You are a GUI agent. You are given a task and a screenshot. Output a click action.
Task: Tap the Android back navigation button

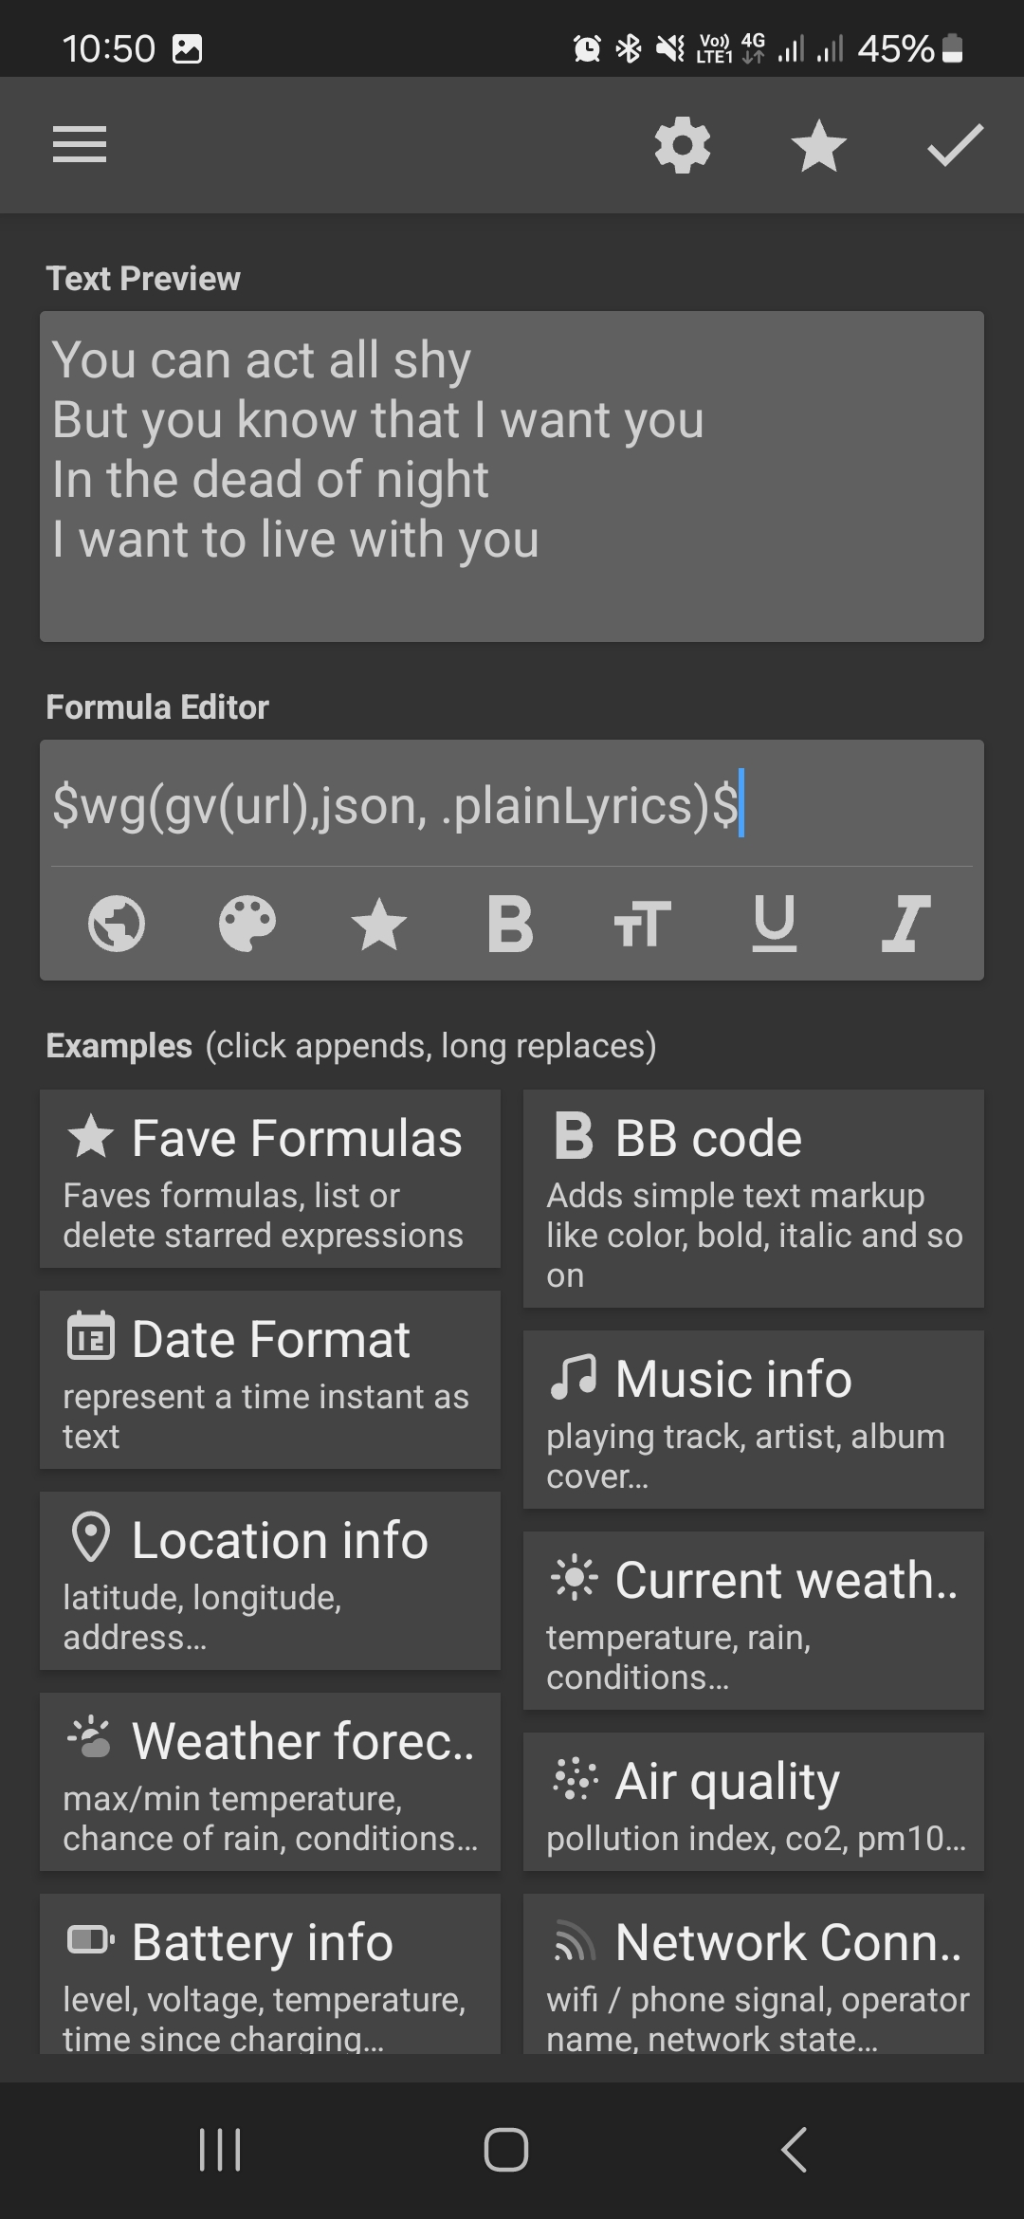(x=795, y=2149)
